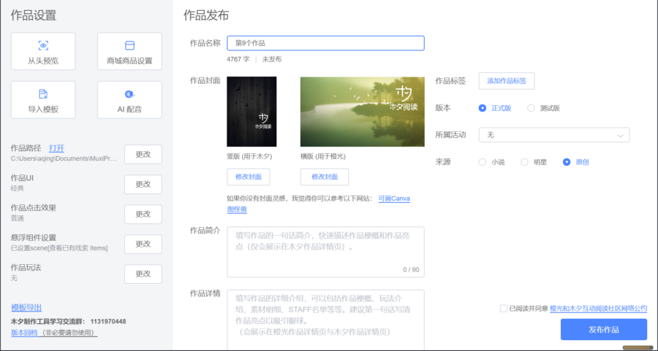
Task: Expand the 所属活动 dropdown
Action: [553, 135]
